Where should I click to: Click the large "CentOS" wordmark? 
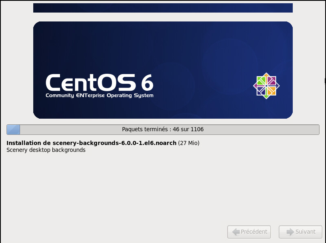tap(91, 83)
